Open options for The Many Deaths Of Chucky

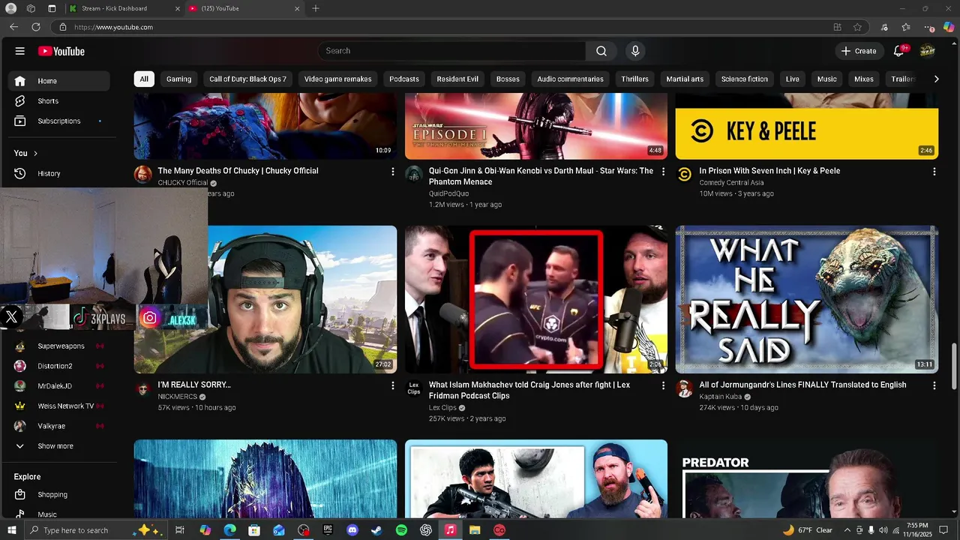point(392,172)
